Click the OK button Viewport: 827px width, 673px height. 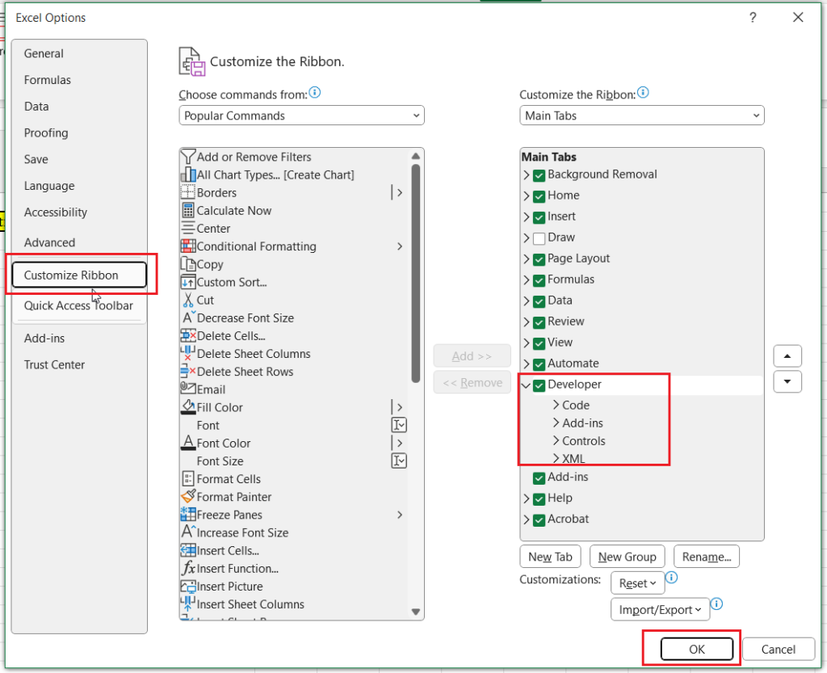tap(696, 650)
